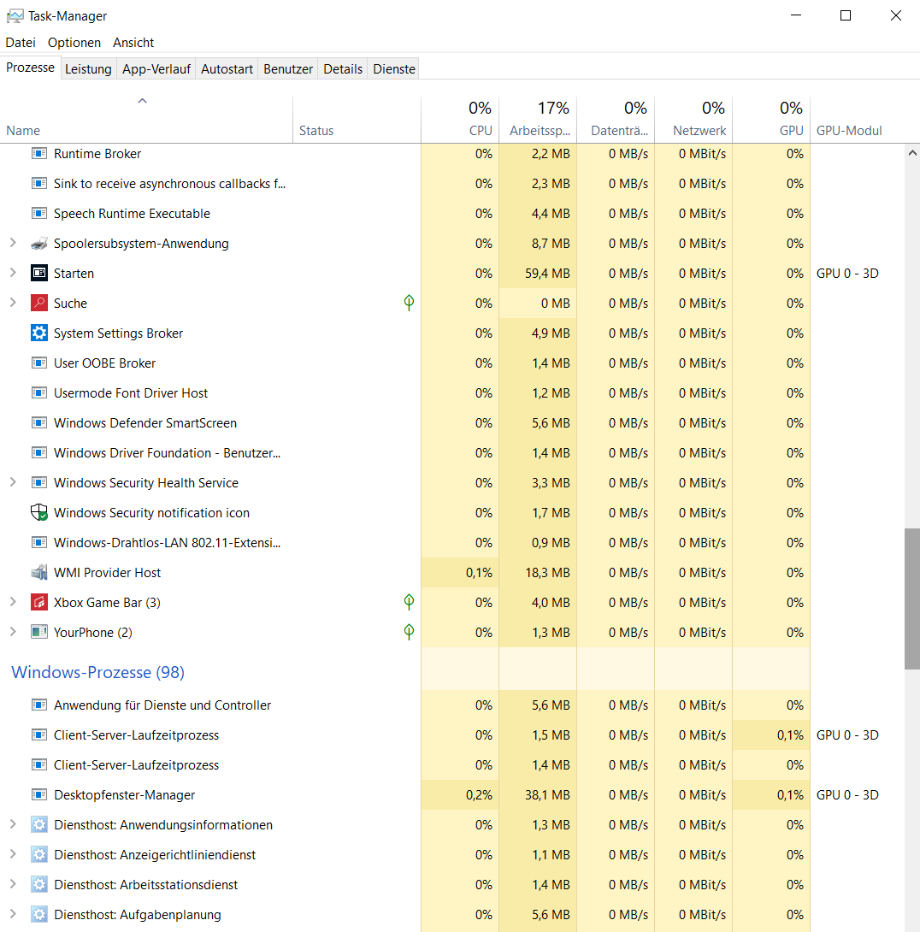Sort processes by Arbeitsspeicher column

538,120
